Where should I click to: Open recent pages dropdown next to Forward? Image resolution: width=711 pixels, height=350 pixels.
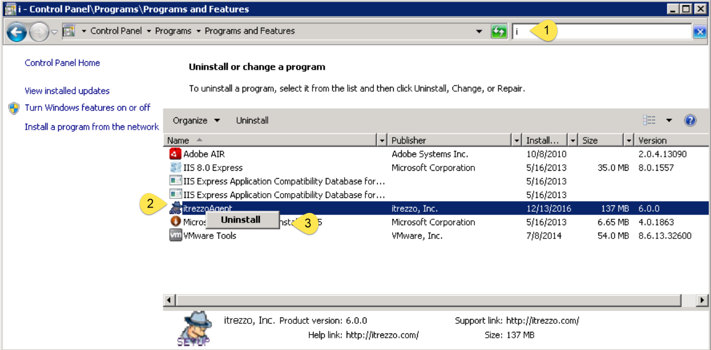[54, 32]
